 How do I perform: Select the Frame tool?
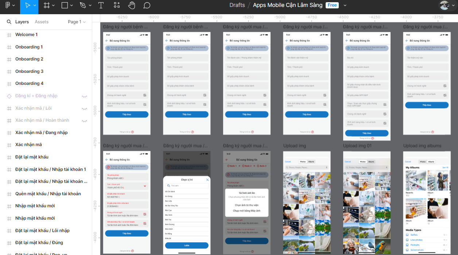point(47,5)
